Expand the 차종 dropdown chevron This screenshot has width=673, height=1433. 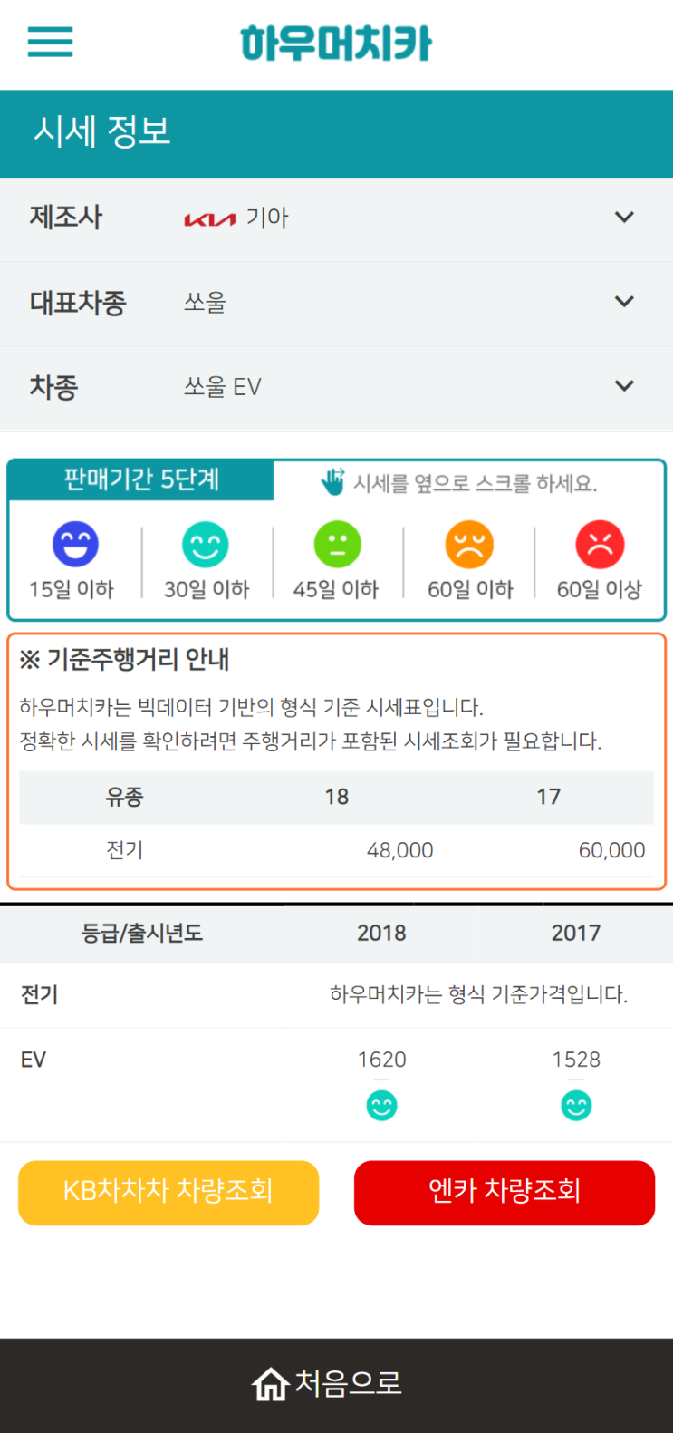click(624, 386)
